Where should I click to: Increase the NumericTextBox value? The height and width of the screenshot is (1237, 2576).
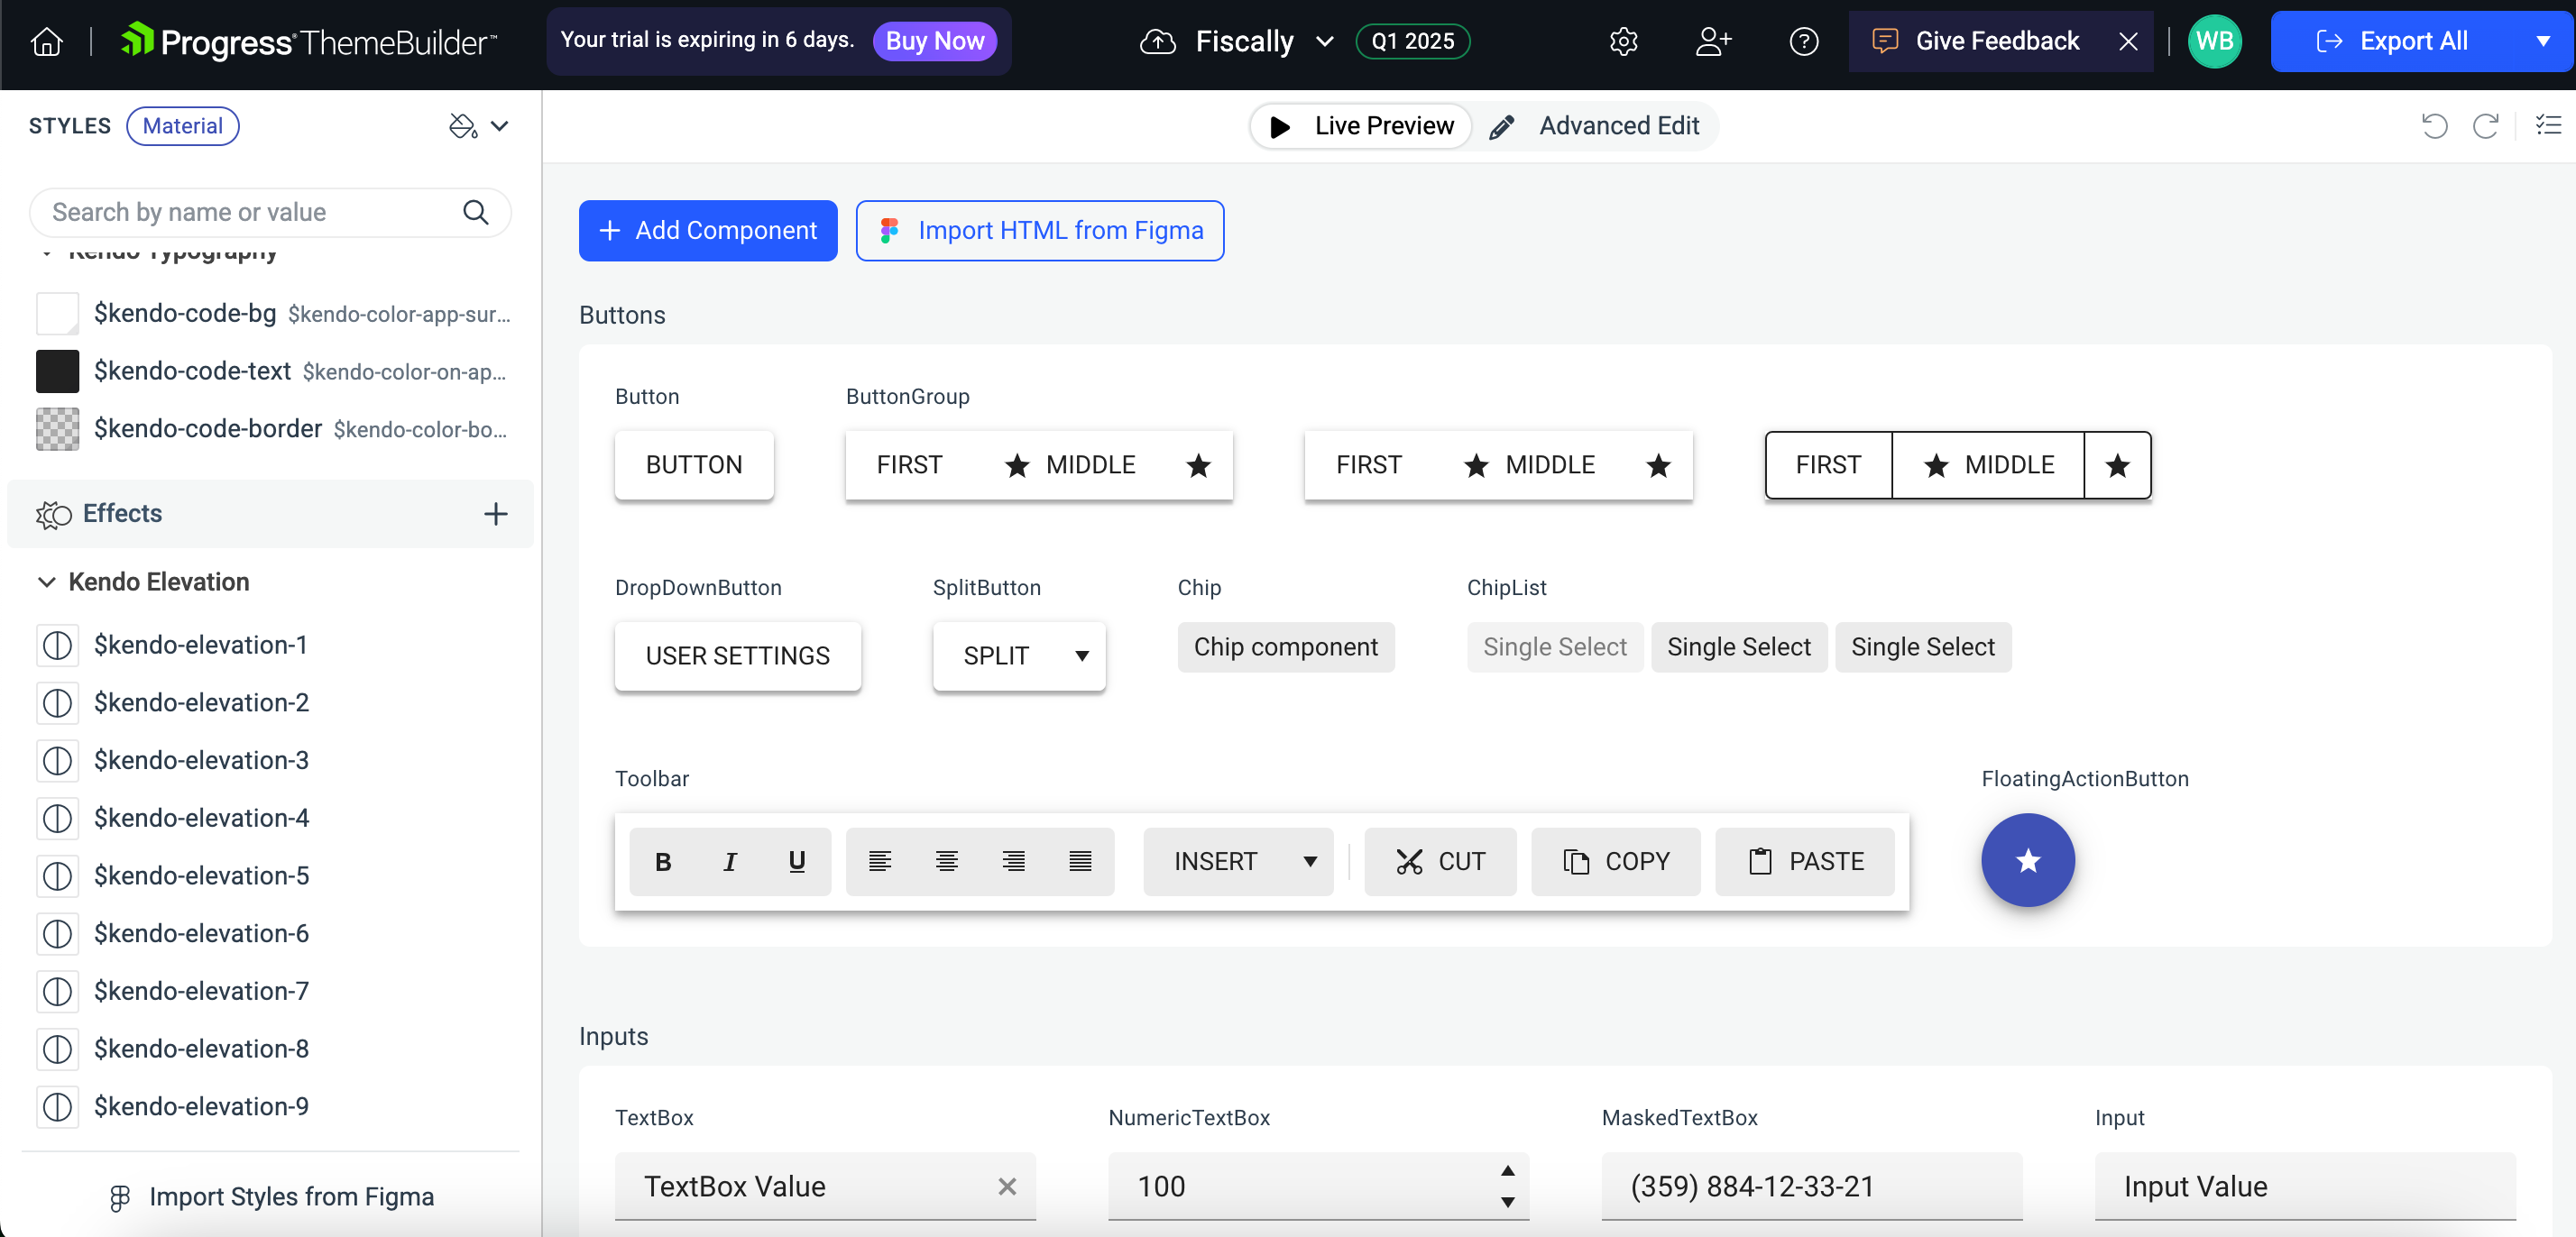click(1507, 1170)
